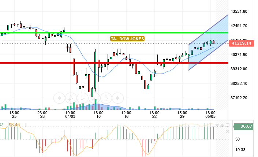The image size is (258, 157).
Task: Click the 19.33 label on indicator axis
Action: 240,150
